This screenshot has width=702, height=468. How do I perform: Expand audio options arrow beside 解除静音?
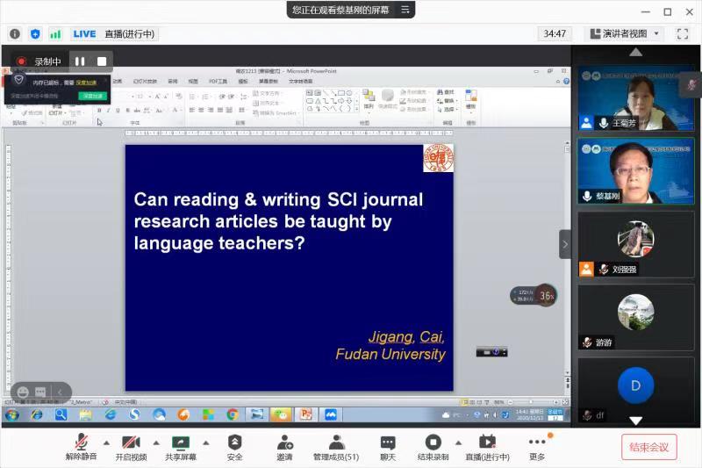tap(106, 442)
